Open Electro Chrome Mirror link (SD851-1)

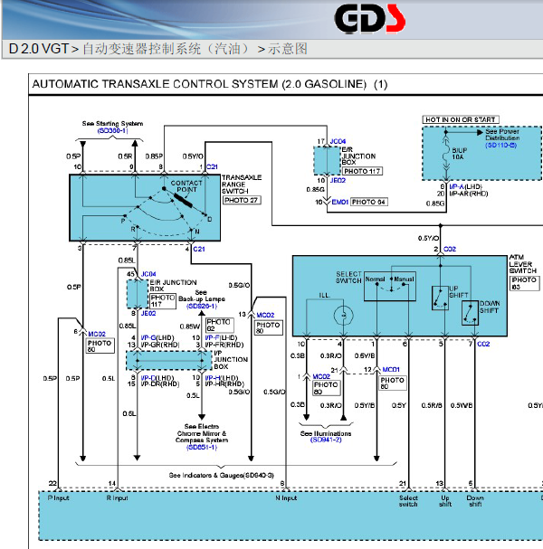pyautogui.click(x=202, y=447)
